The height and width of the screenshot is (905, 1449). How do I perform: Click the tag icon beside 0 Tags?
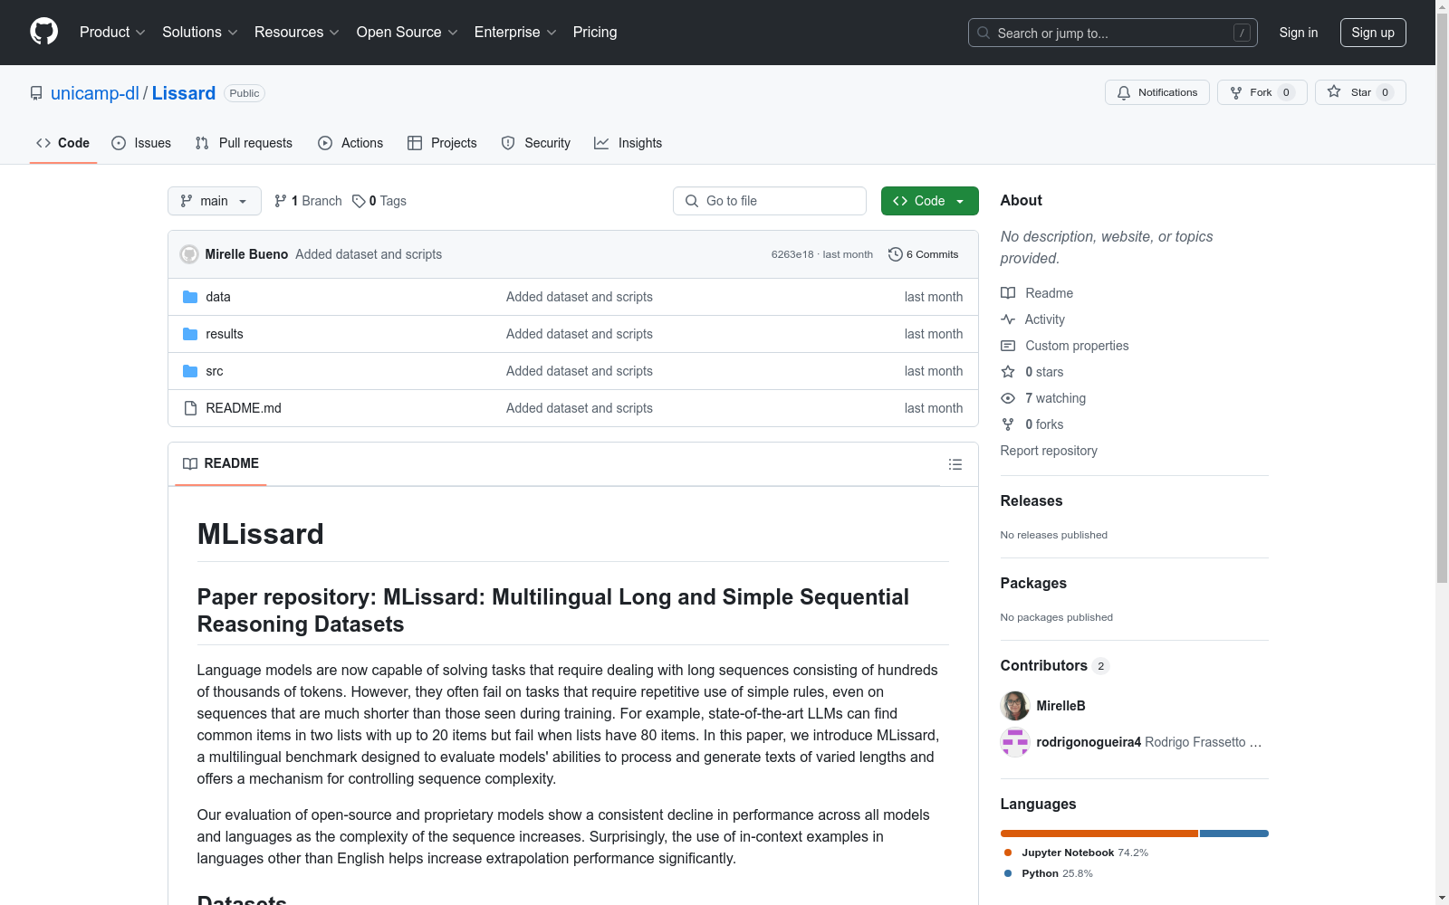pyautogui.click(x=359, y=201)
